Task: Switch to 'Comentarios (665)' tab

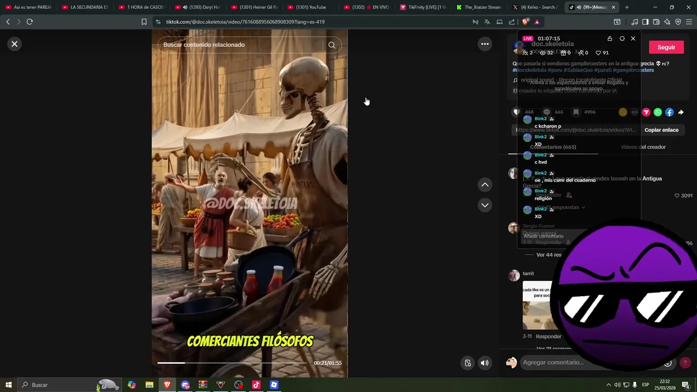Action: pyautogui.click(x=553, y=147)
